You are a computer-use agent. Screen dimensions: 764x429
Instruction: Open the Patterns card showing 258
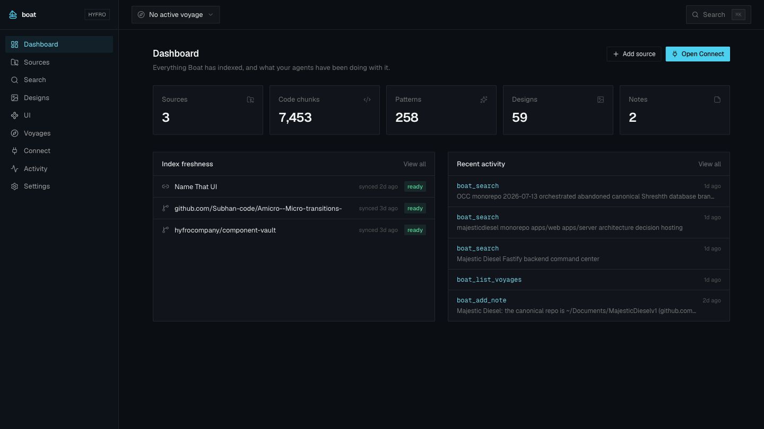click(x=441, y=110)
